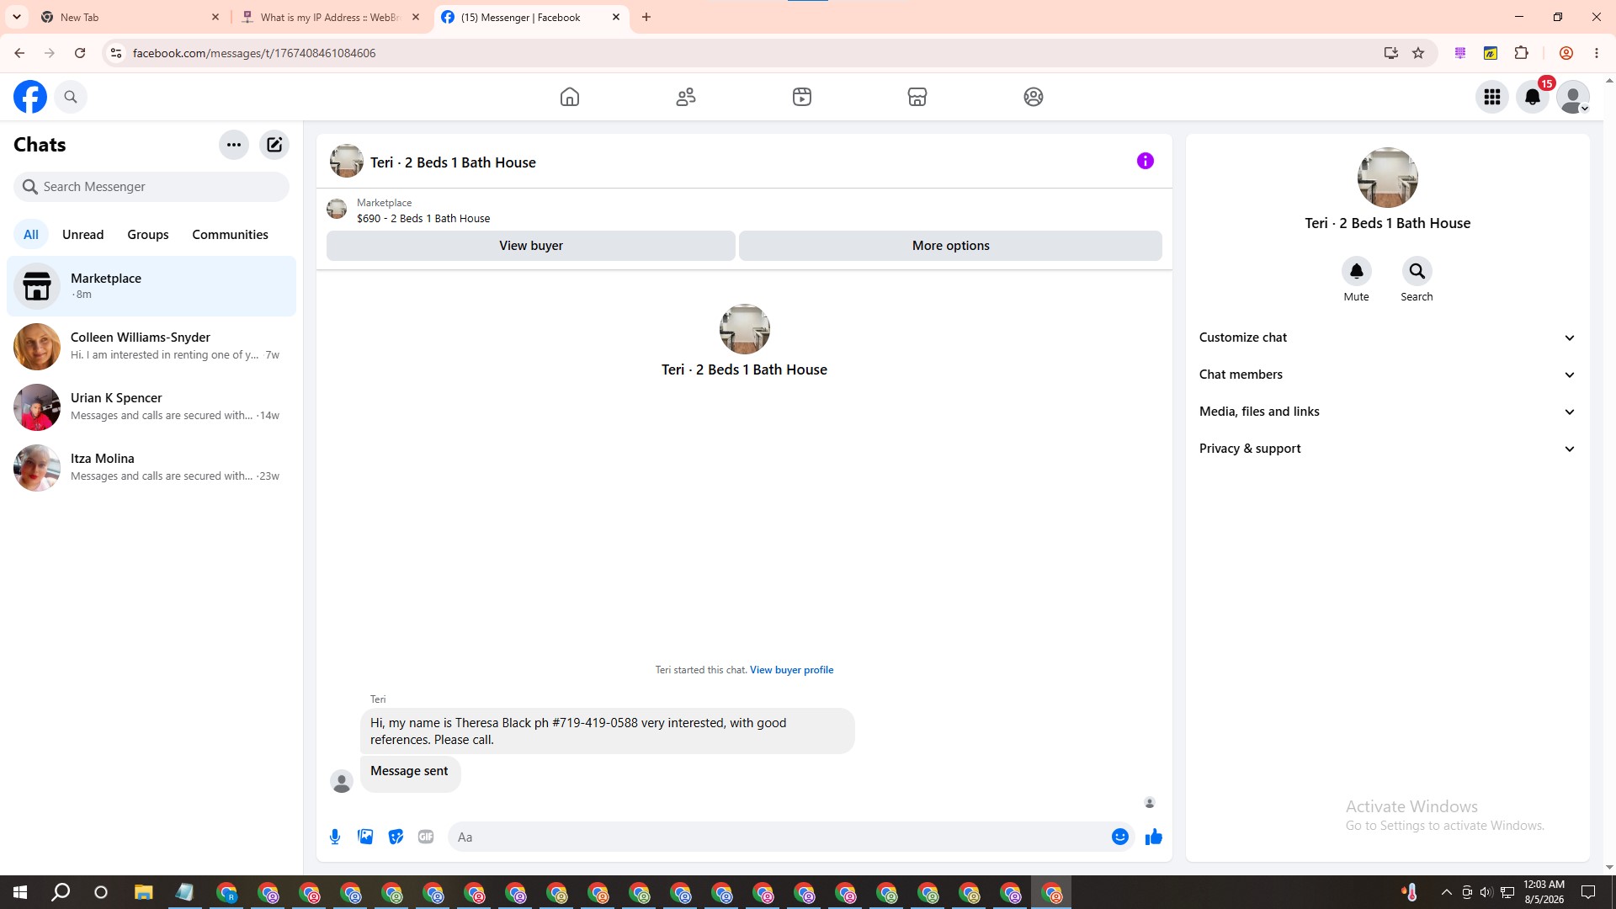
Task: Switch to What is my IP Address tab
Action: coord(330,17)
